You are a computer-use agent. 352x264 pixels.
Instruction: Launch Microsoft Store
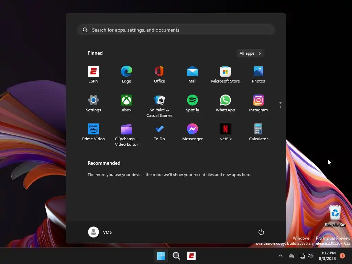(x=225, y=75)
